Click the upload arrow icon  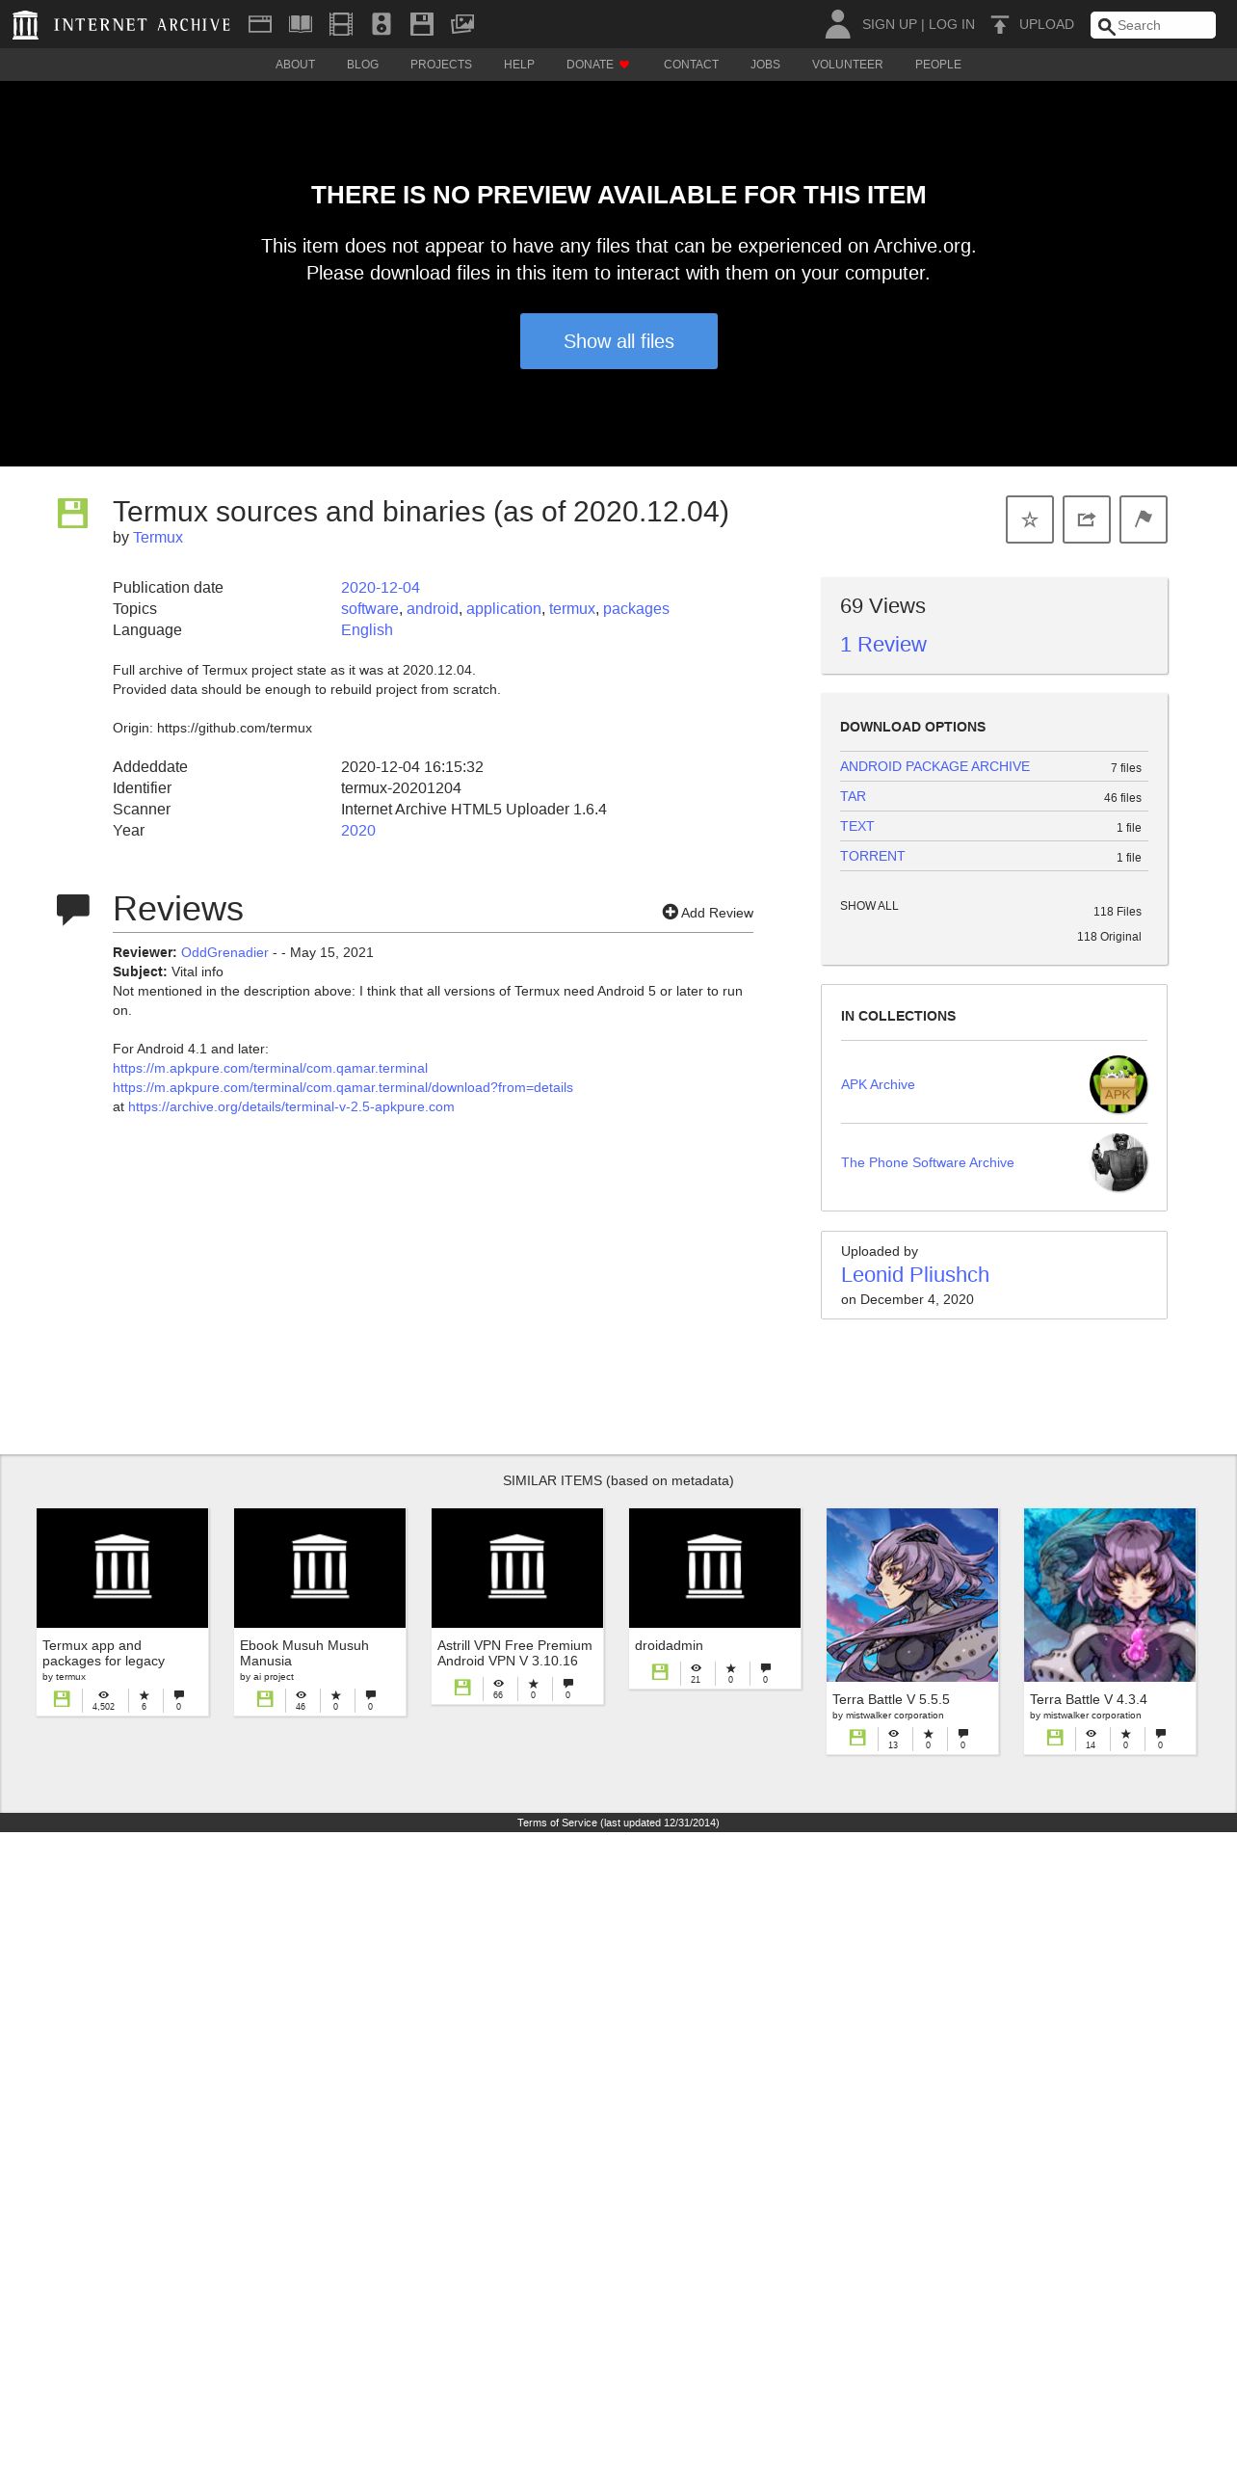[x=1000, y=24]
